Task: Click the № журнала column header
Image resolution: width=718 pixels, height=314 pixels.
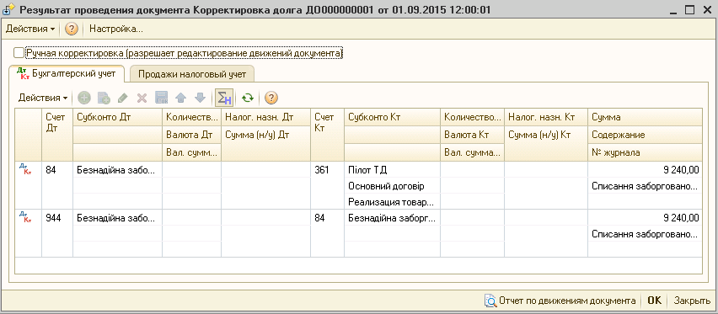Action: point(646,152)
